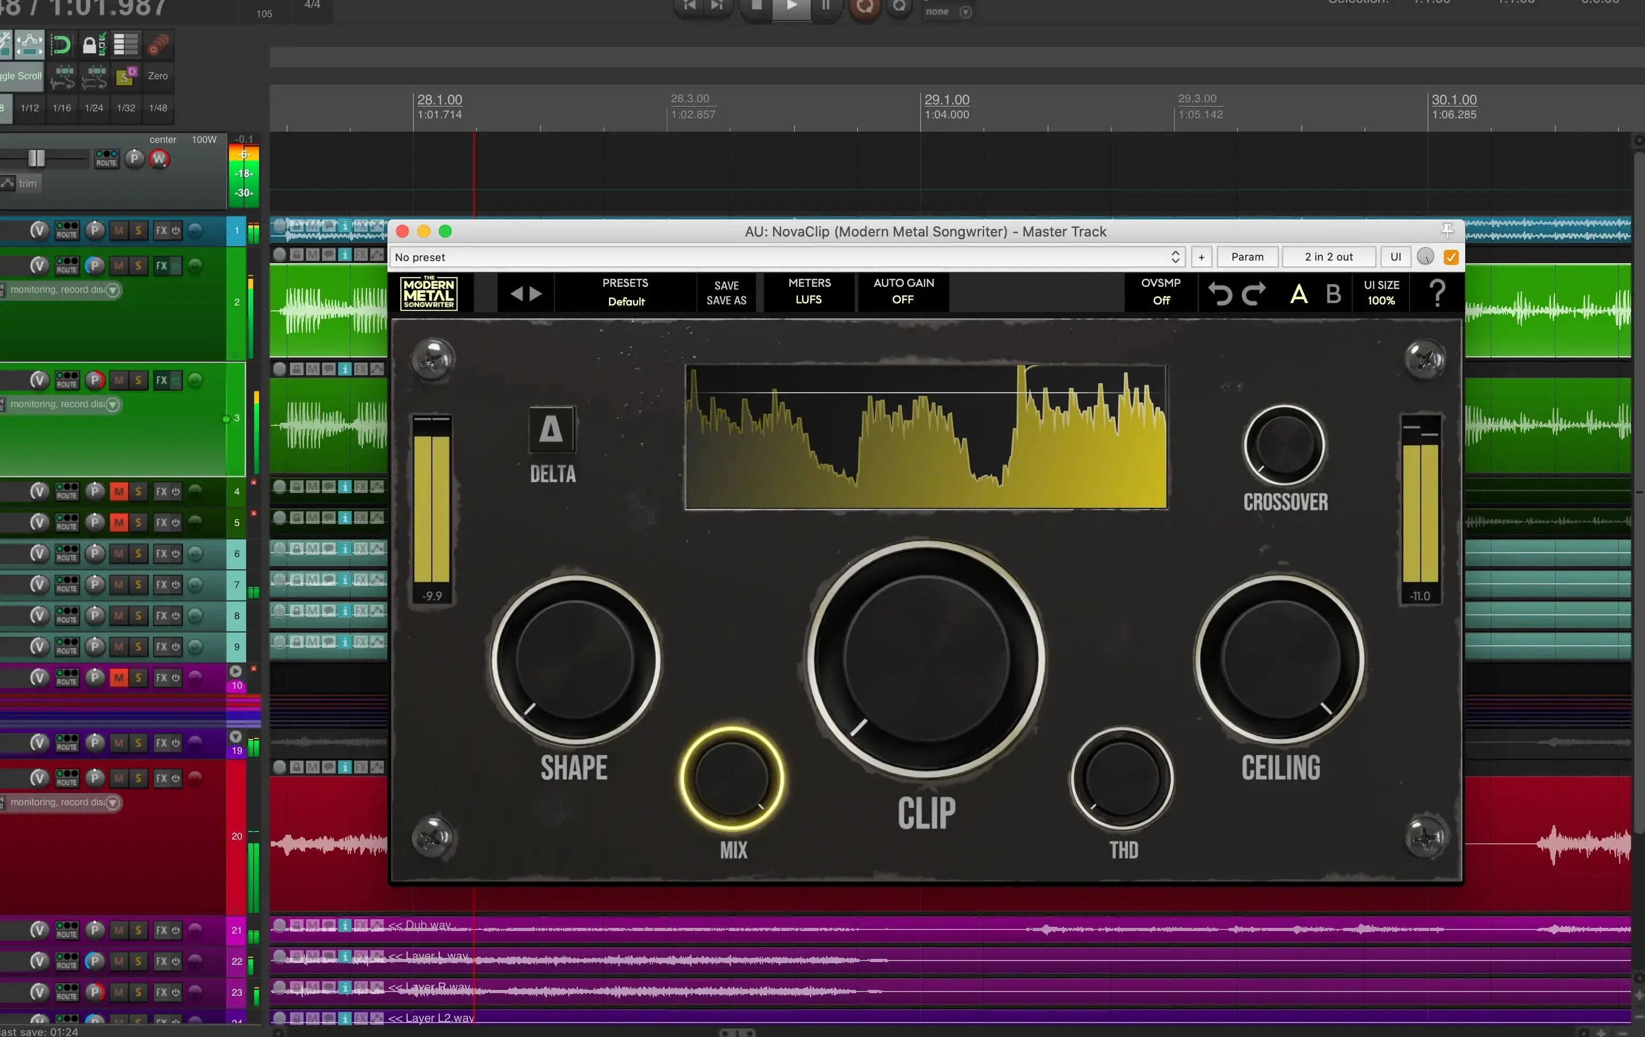Viewport: 1645px width, 1037px height.
Task: Click the Modern Metal Songwriter logo
Action: [429, 293]
